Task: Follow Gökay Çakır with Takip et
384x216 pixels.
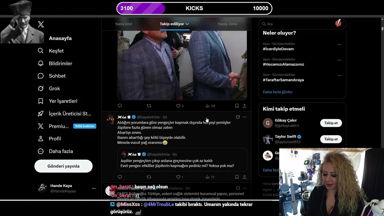Action: pyautogui.click(x=331, y=123)
